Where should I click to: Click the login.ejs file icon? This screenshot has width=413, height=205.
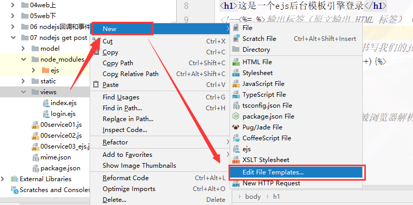[x=46, y=114]
